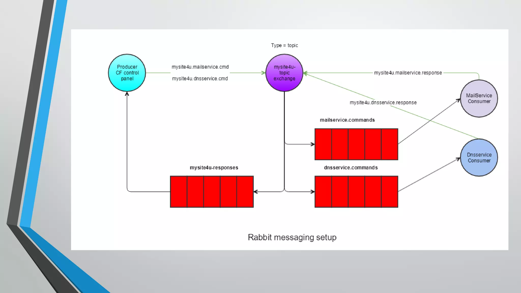
Task: Click the arrowhead entering the topic exchange
Action: (264, 73)
